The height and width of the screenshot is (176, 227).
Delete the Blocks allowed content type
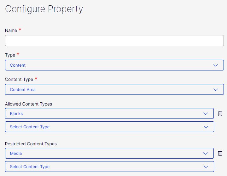coord(220,113)
